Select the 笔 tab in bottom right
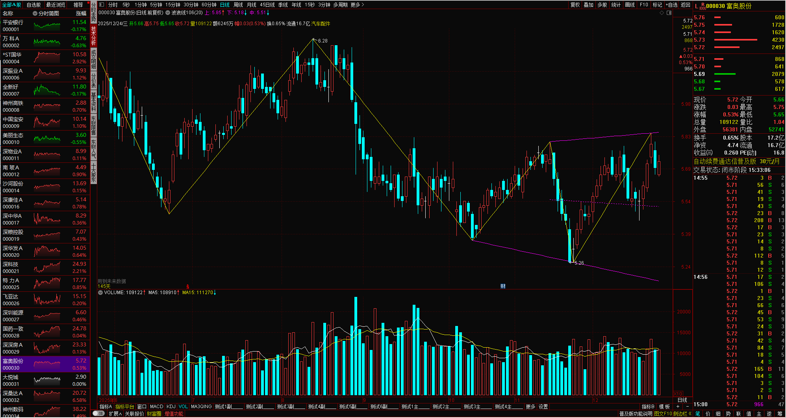The image size is (786, 418). [x=698, y=414]
